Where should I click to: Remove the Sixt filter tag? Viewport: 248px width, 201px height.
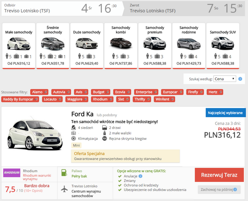click(127, 100)
